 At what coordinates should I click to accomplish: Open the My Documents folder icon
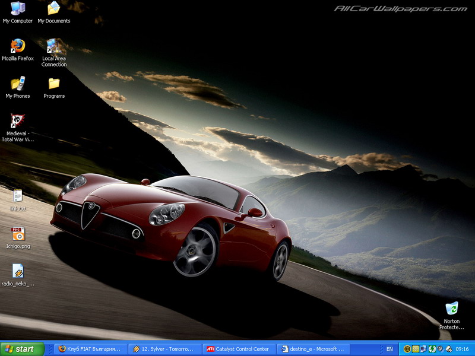(53, 9)
